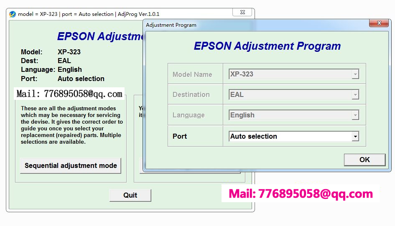Close the Adjustment Program dialog

[379, 23]
